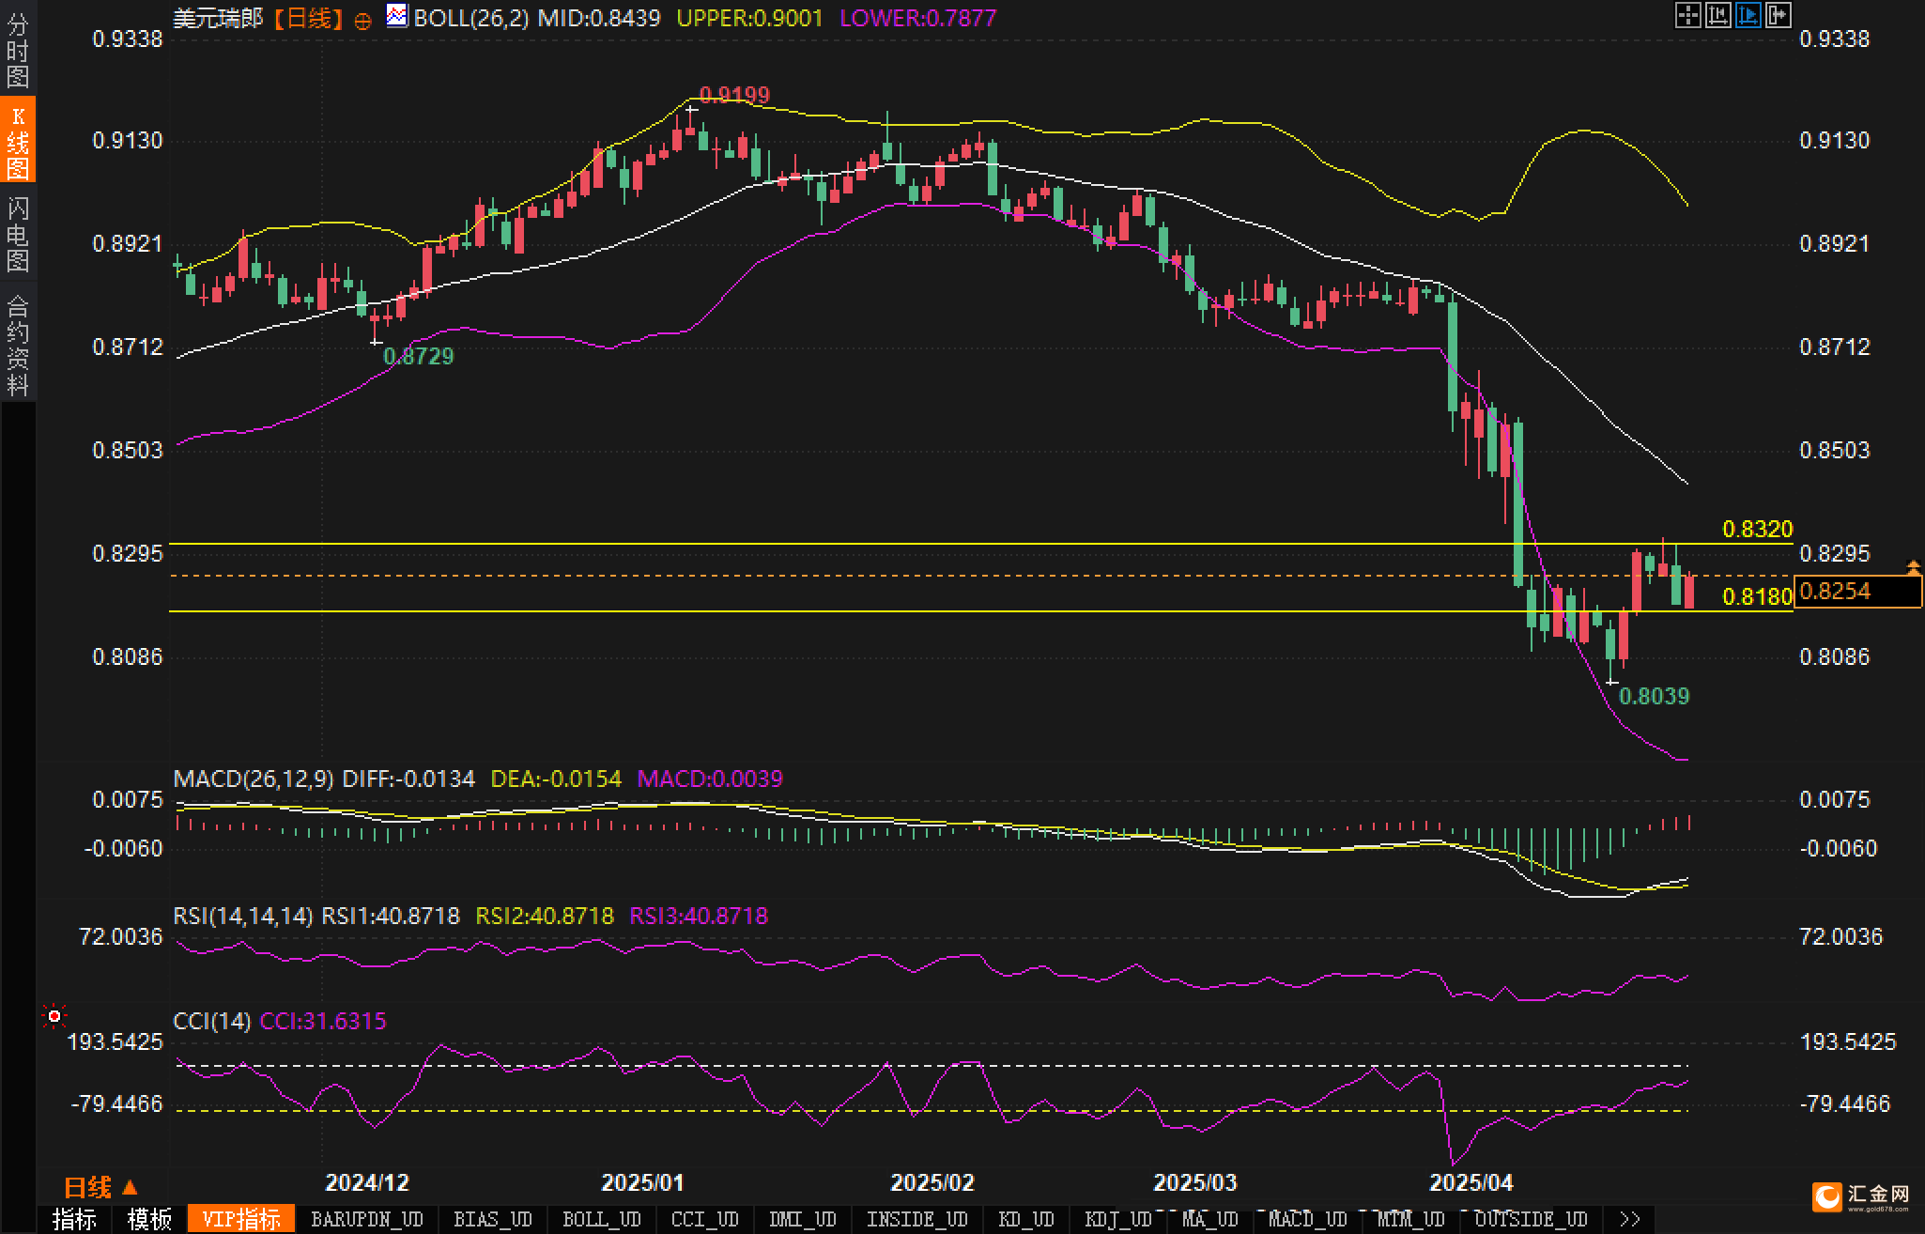Switch to the 指标 tab
This screenshot has width=1925, height=1234.
coord(74,1219)
